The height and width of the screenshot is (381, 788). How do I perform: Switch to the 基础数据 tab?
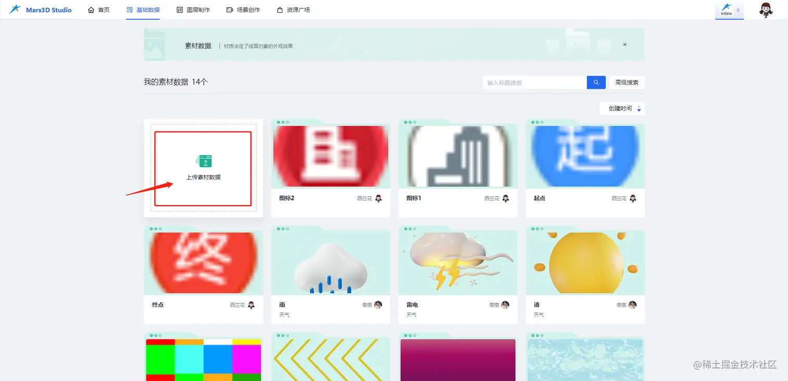click(x=143, y=10)
